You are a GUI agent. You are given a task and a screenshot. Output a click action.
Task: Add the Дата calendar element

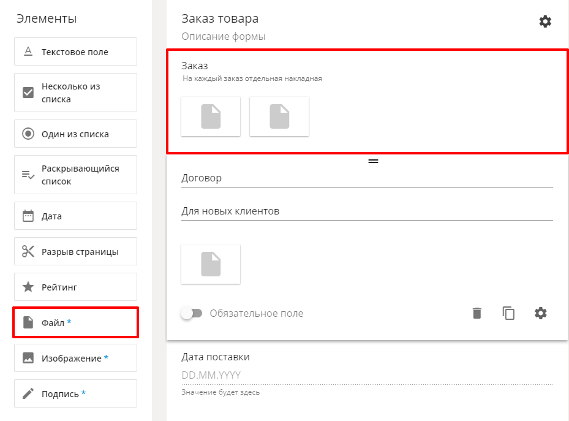tap(75, 216)
